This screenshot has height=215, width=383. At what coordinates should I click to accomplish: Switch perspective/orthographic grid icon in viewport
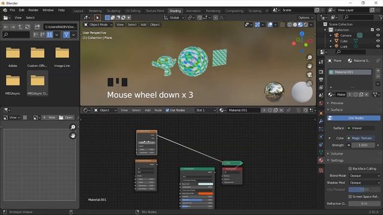point(309,83)
